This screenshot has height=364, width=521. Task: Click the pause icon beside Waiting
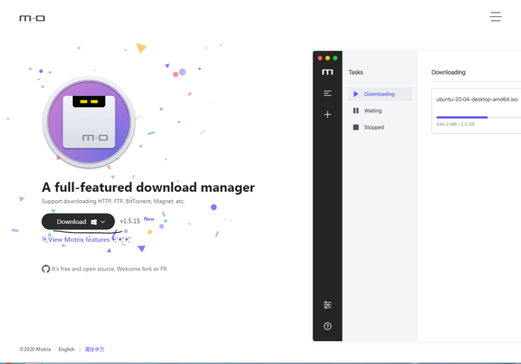tap(356, 111)
